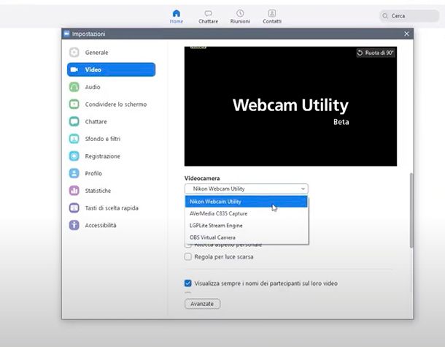Click the settings panel vertical scrollbar
This screenshot has width=445, height=347.
[411, 210]
